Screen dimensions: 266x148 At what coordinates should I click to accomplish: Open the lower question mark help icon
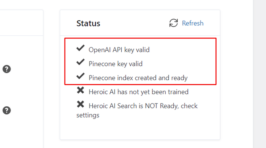pos(7,110)
